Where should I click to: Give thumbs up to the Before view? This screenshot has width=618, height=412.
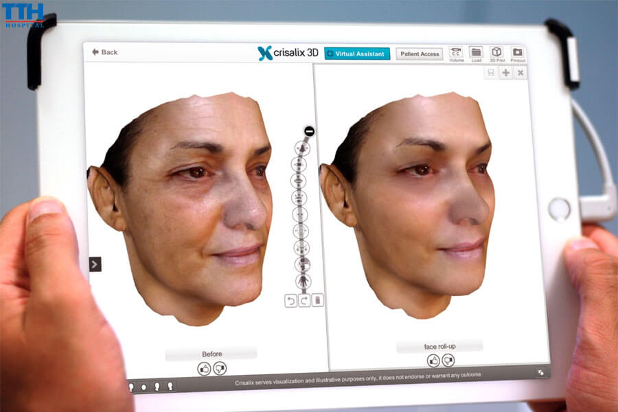coord(204,369)
